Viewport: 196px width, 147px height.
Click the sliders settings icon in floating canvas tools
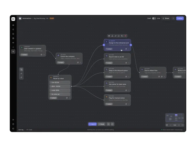point(21,78)
